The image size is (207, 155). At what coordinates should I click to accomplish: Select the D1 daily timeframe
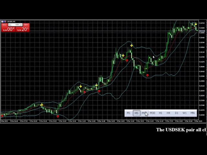(x=176, y=113)
